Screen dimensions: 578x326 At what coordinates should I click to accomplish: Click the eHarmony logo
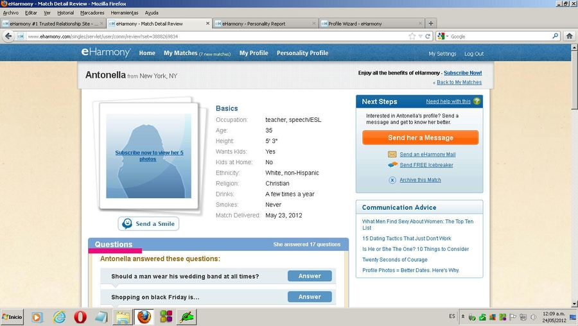tap(106, 53)
